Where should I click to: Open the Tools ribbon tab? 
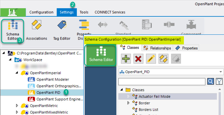84,12
